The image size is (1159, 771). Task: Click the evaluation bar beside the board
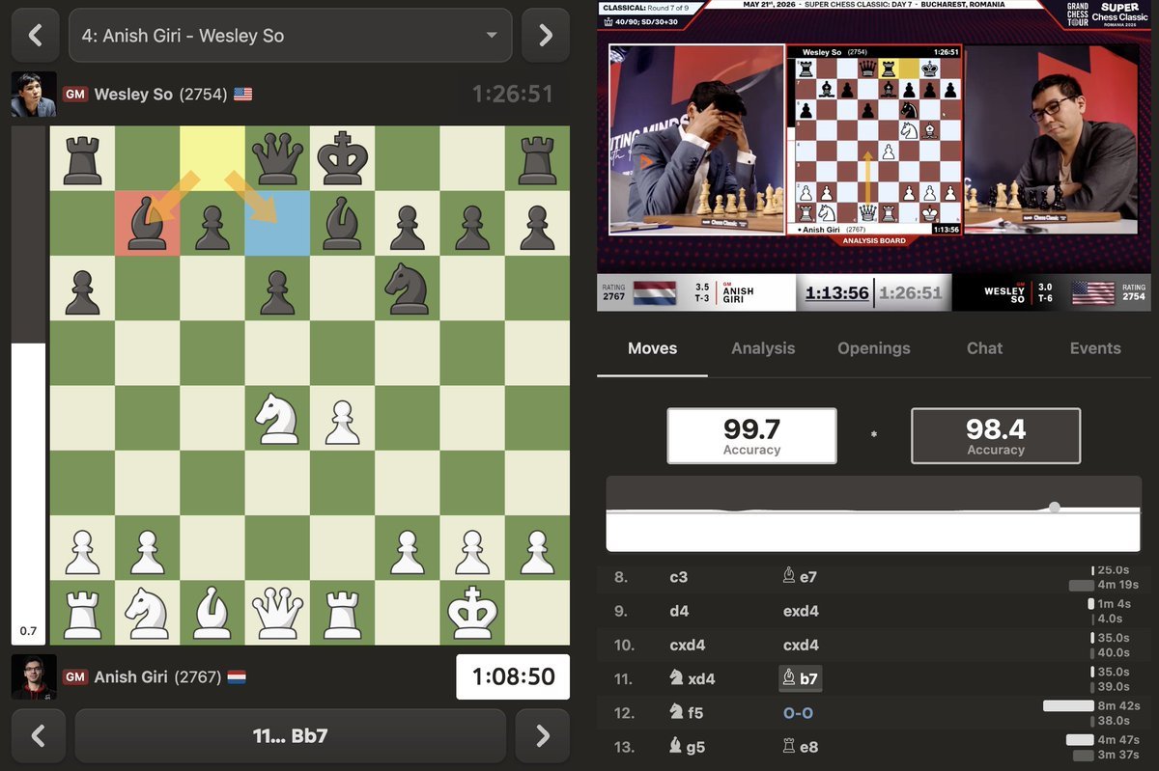click(x=28, y=386)
